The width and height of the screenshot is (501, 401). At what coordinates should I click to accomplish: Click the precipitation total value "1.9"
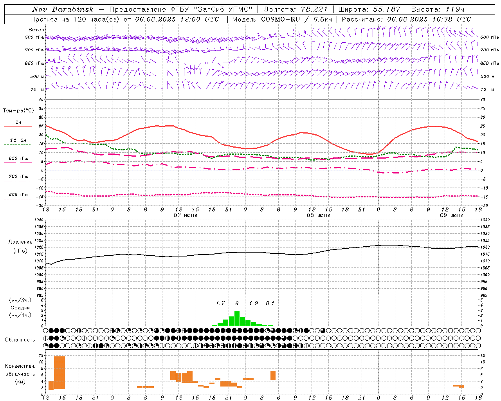pyautogui.click(x=254, y=303)
